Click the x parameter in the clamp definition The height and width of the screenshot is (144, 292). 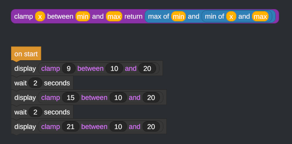point(40,16)
